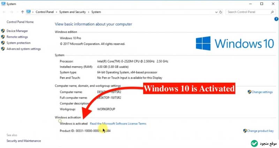The width and height of the screenshot is (279, 148).
Task: Click the Forward navigation arrow
Action: coord(12,12)
